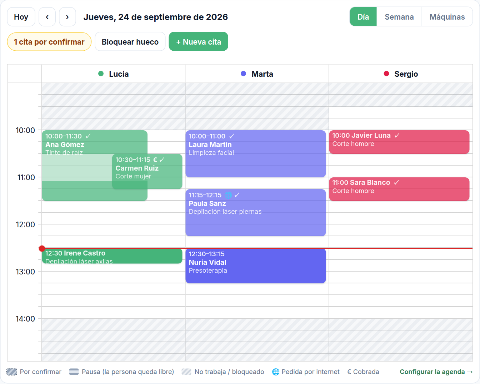Go to the previous day with the left chevron
The image size is (480, 384).
tap(47, 17)
